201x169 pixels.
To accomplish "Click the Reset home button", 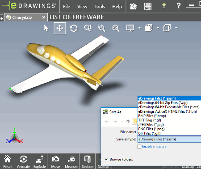I will click(x=8, y=161).
